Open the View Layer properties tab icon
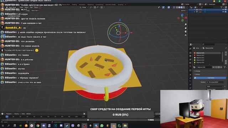This screenshot has height=128, width=228. (190, 59)
